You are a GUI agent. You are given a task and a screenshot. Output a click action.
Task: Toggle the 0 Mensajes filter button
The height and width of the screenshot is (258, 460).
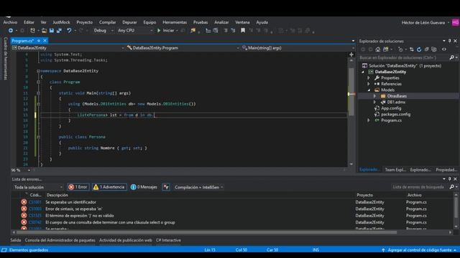tap(144, 187)
